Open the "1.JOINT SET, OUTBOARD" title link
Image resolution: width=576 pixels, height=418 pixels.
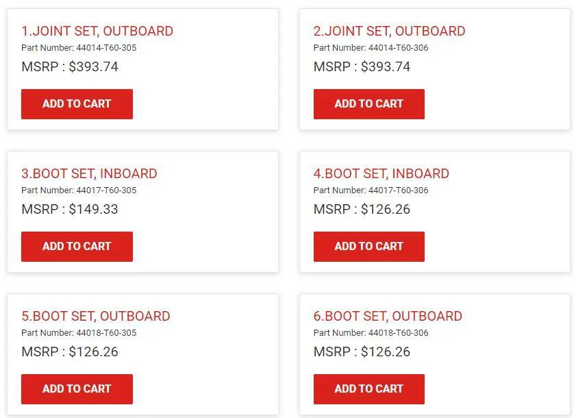click(97, 31)
